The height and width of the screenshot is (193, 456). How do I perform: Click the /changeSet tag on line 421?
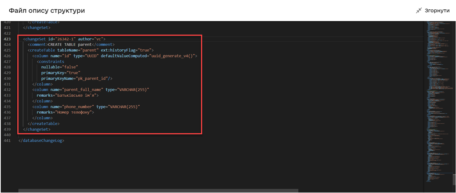pos(37,28)
